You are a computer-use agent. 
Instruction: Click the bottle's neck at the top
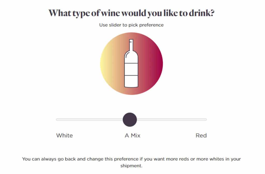pyautogui.click(x=131, y=45)
